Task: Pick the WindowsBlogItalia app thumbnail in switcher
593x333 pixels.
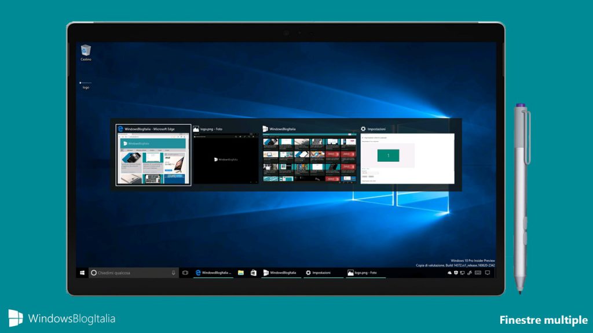Action: (x=309, y=155)
